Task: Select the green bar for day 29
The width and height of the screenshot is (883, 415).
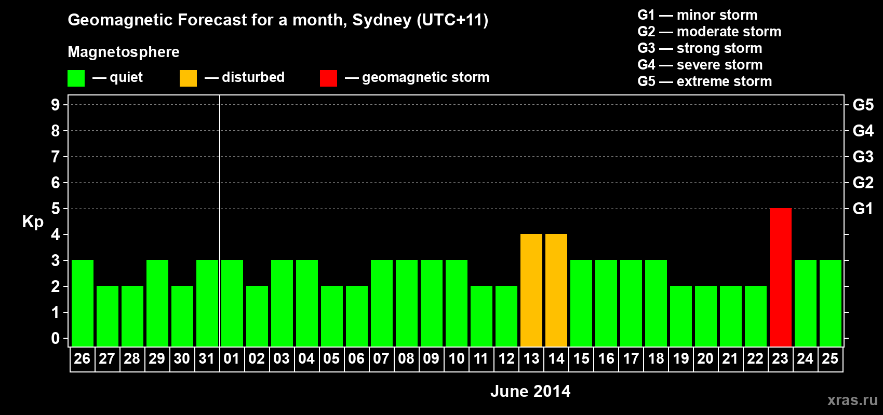Action: (157, 303)
